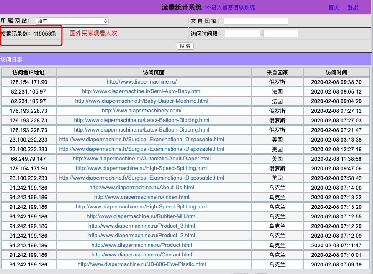373x274 pixels.
Task: Open the 进入留言信息系统 link
Action: tap(230, 8)
